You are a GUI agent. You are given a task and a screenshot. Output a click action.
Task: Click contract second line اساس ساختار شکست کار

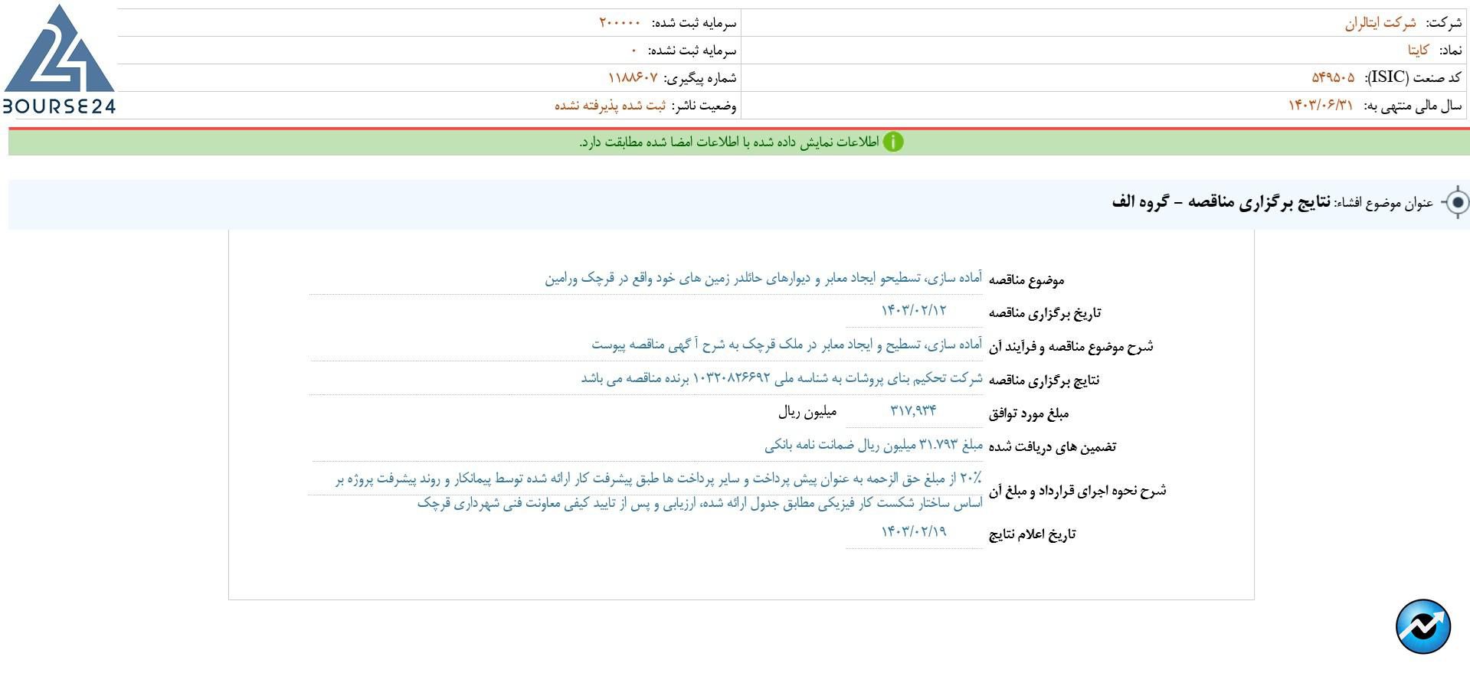coord(699,504)
